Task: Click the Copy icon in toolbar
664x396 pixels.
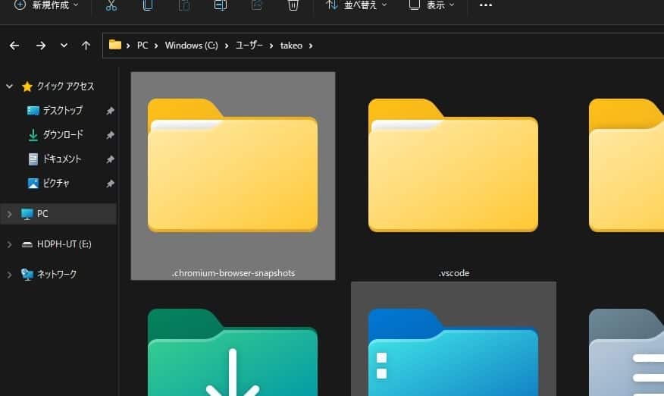Action: pyautogui.click(x=147, y=5)
